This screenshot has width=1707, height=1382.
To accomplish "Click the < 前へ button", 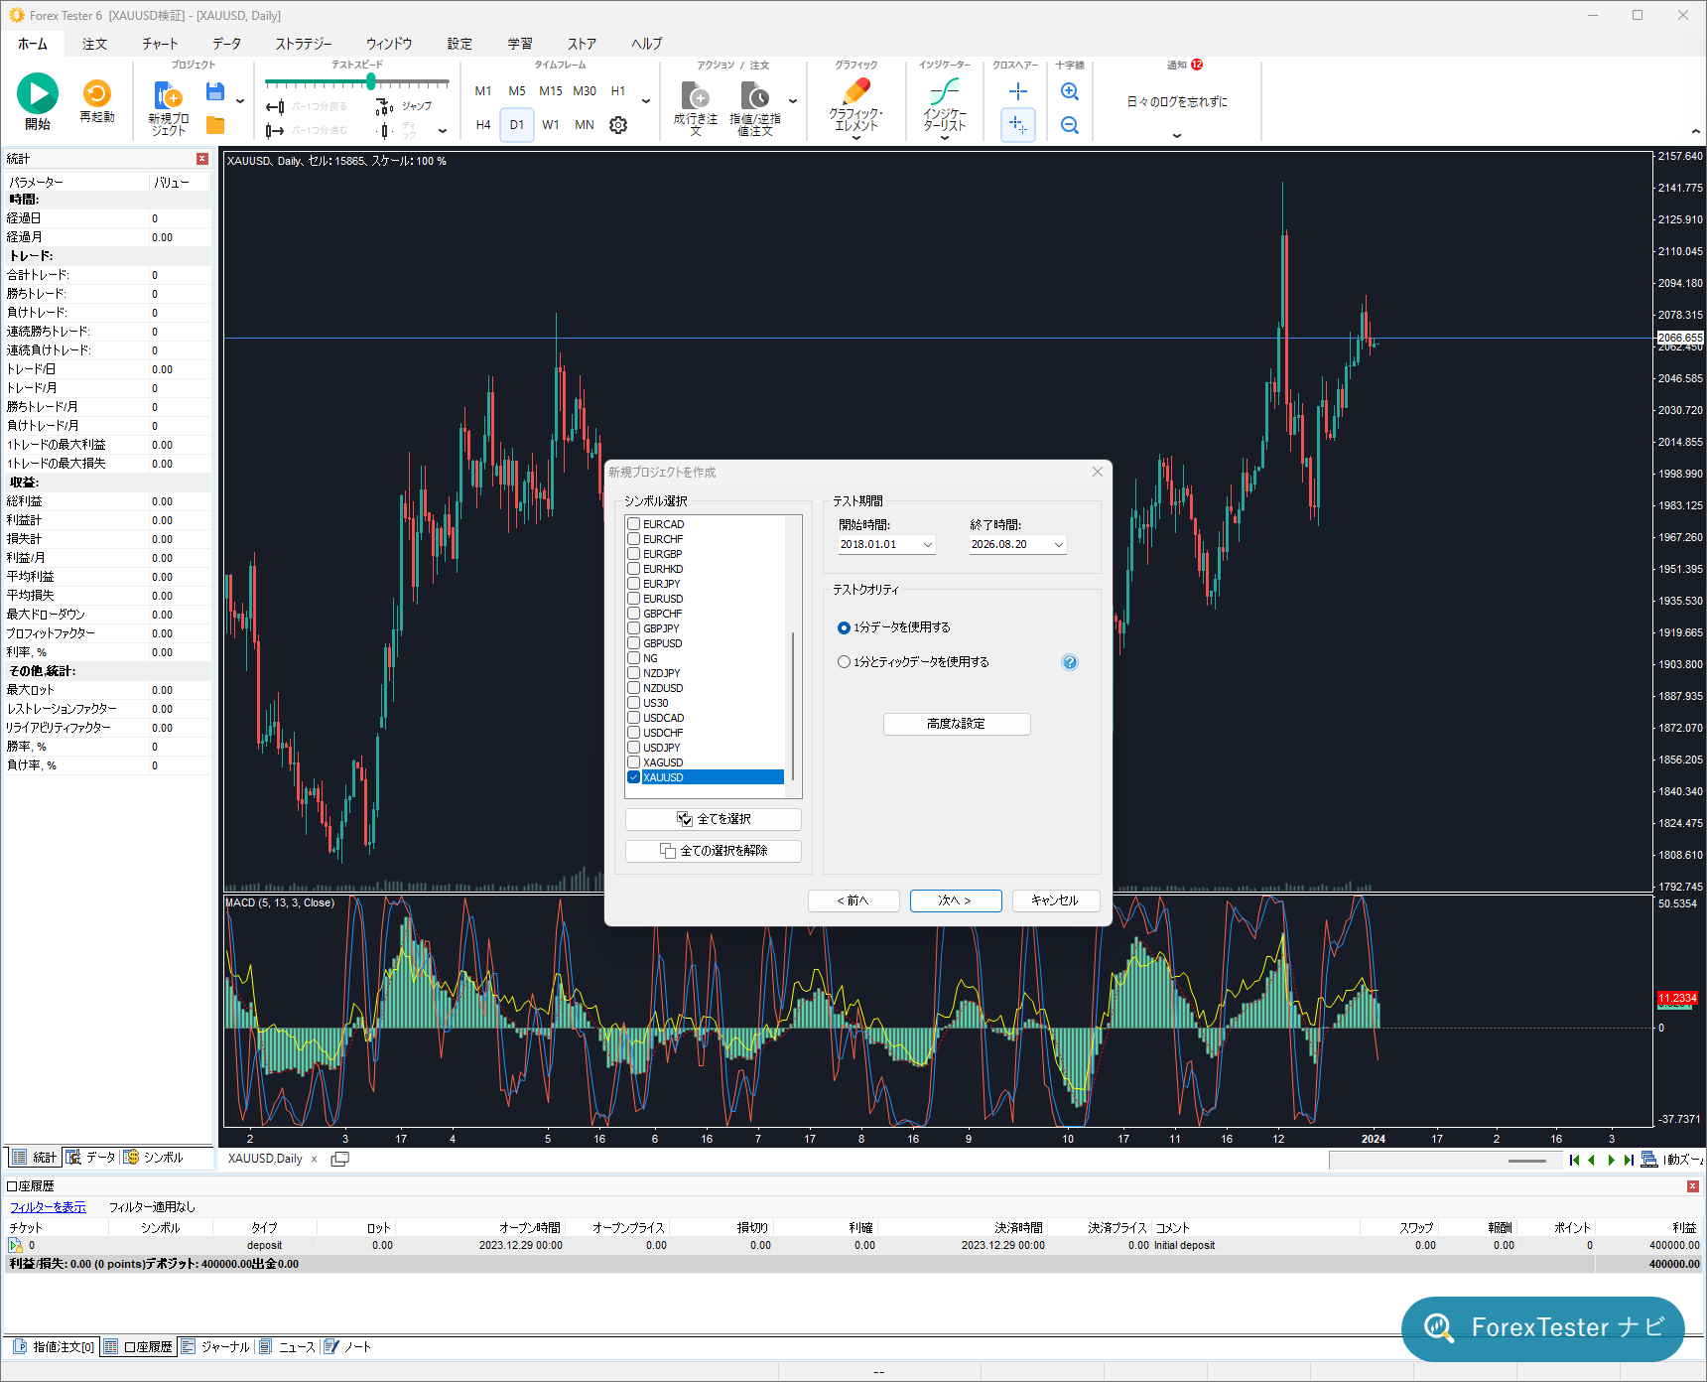I will 853,900.
